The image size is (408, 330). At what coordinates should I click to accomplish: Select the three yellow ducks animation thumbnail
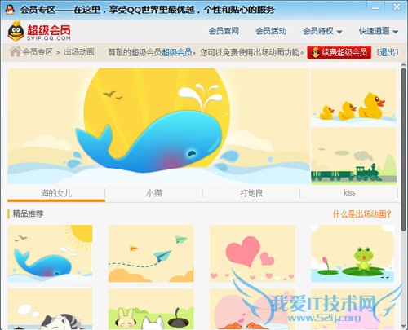[x=353, y=98]
